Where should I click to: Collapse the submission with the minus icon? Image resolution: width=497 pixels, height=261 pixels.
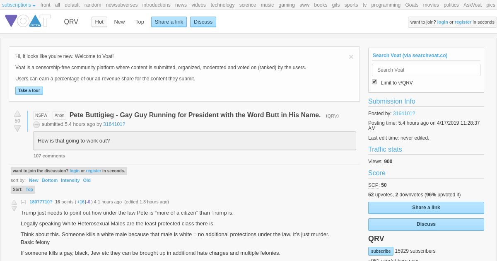(x=36, y=125)
